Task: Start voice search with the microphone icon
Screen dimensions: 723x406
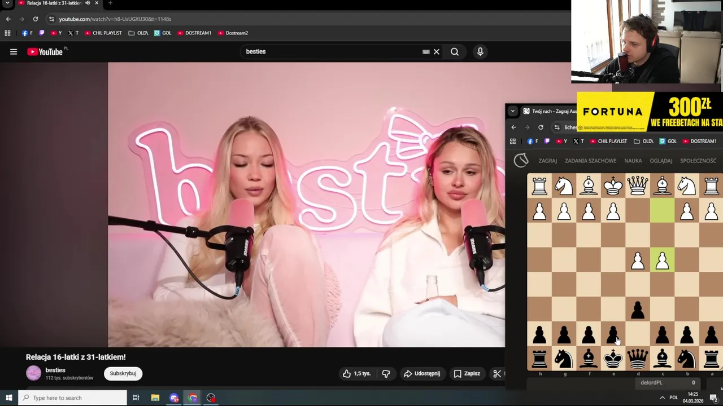Action: click(x=480, y=52)
